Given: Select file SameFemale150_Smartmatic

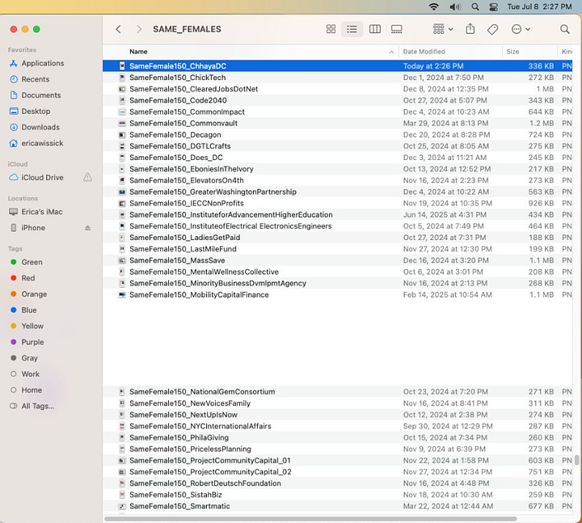Looking at the screenshot, I should 337,506.
